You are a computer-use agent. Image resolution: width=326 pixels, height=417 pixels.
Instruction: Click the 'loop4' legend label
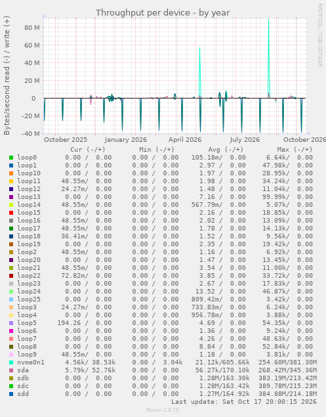click(27, 315)
